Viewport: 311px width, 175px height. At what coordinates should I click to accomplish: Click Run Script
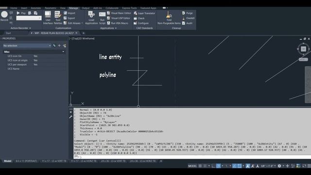pos(102,17)
